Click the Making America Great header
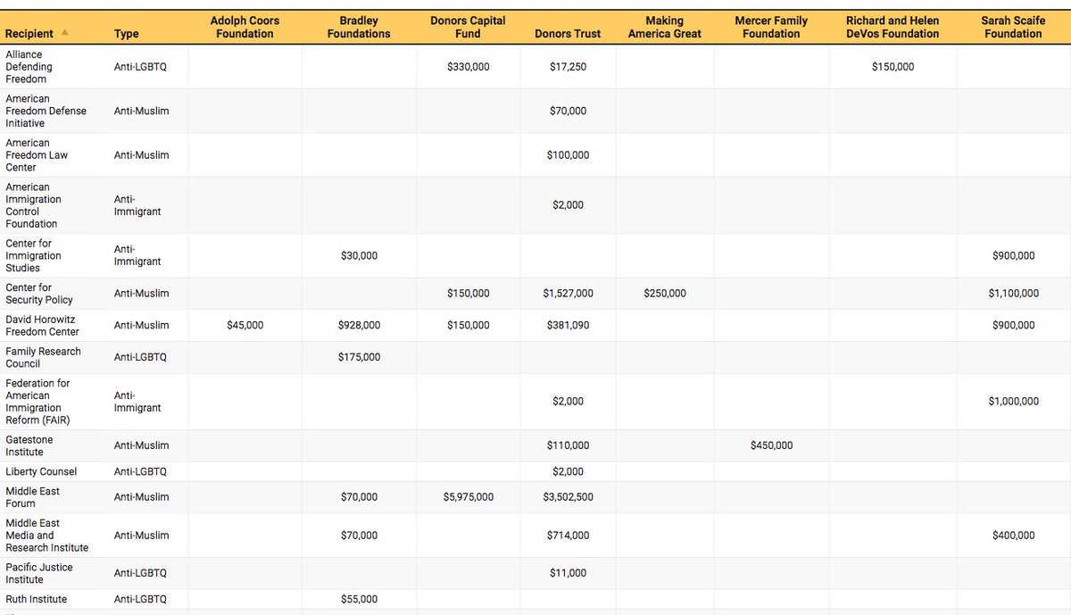The width and height of the screenshot is (1071, 615). (x=665, y=27)
